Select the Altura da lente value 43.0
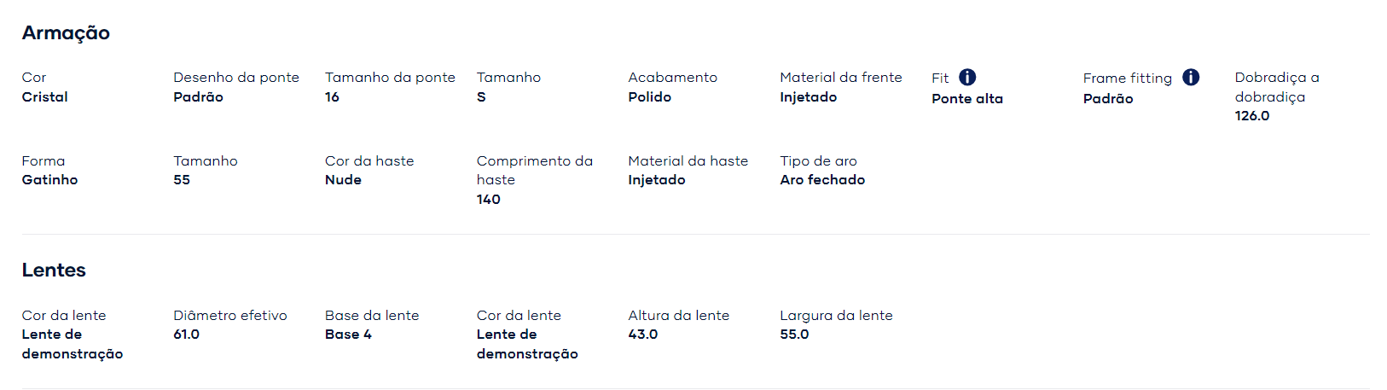This screenshot has height=390, width=1387. [x=643, y=335]
